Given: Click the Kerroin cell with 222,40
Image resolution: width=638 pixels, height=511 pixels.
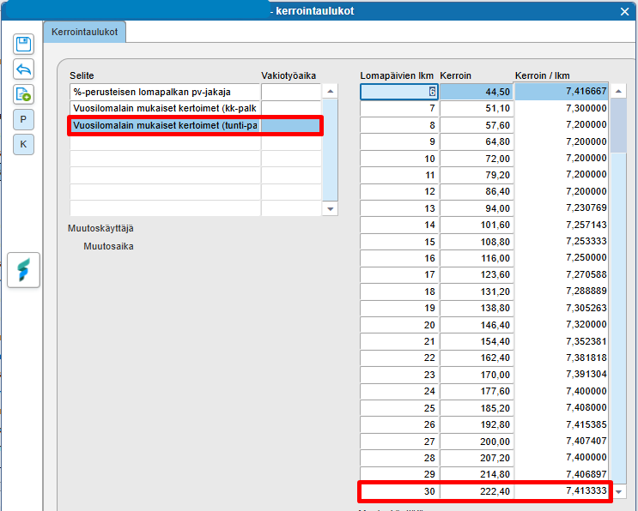Looking at the screenshot, I should 477,491.
